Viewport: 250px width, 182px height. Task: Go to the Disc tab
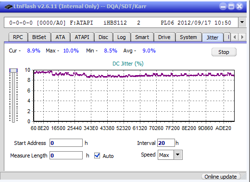[103, 37]
